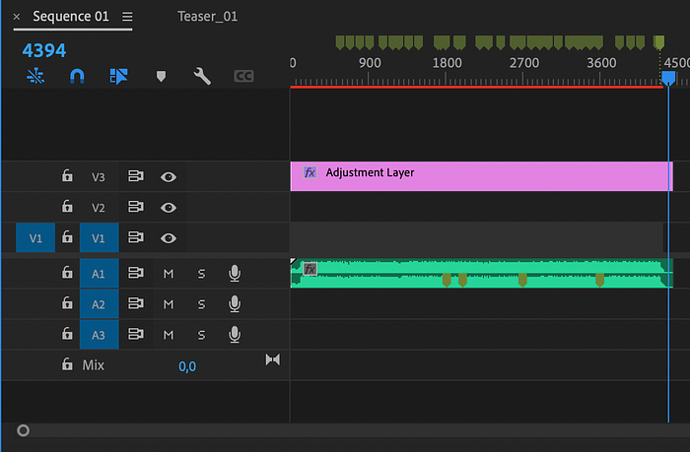
Task: Solo track A2
Action: [201, 304]
